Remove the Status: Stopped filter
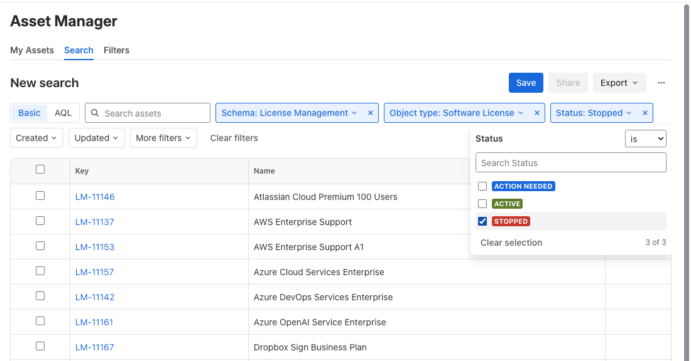 point(645,113)
